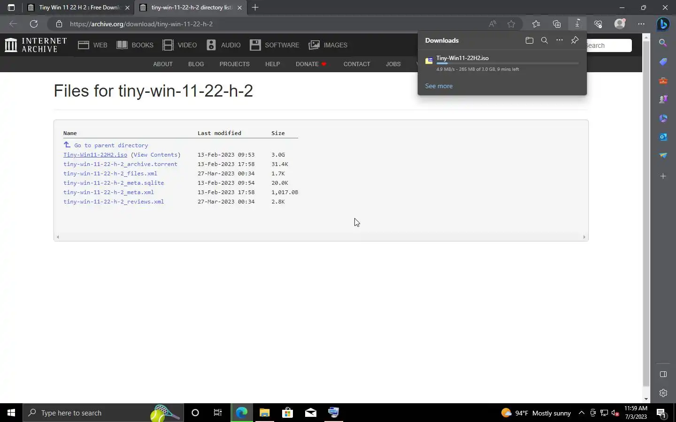This screenshot has height=422, width=676.
Task: Click Tiny-Win11-22H2.iso download progress item
Action: pyautogui.click(x=502, y=63)
